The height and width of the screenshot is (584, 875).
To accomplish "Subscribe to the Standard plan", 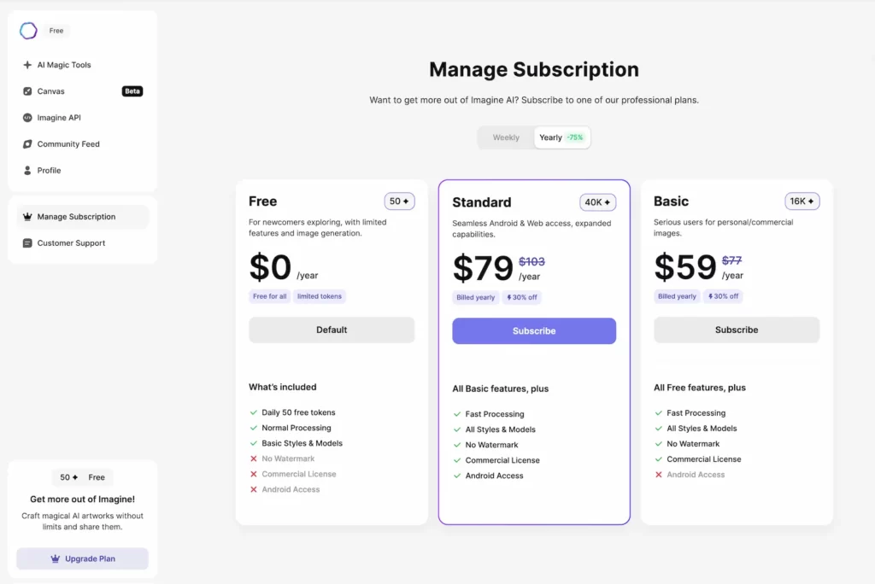I will click(x=534, y=331).
